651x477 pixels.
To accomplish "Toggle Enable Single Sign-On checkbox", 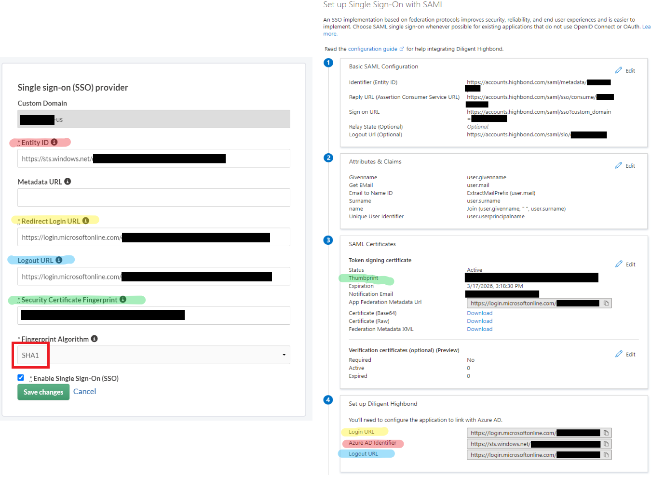I will [x=21, y=378].
